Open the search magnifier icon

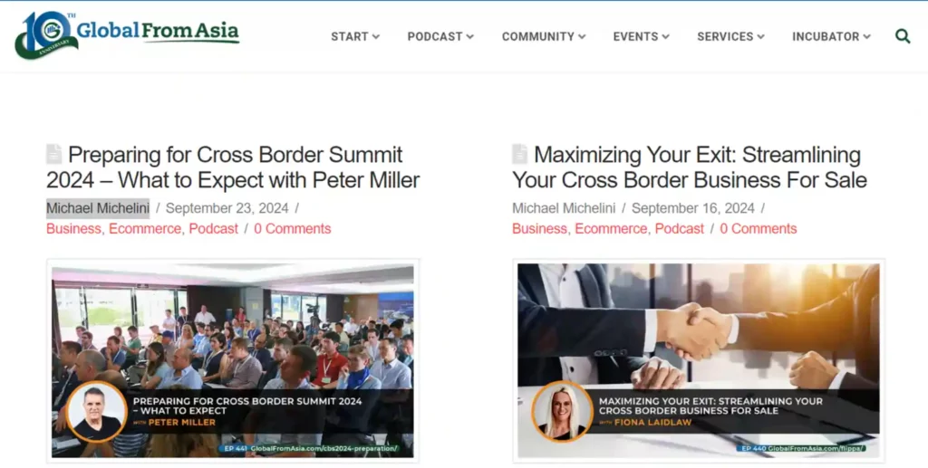[x=903, y=36]
